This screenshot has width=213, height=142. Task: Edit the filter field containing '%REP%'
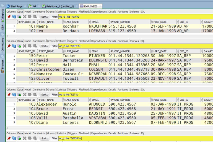click(136, 46)
